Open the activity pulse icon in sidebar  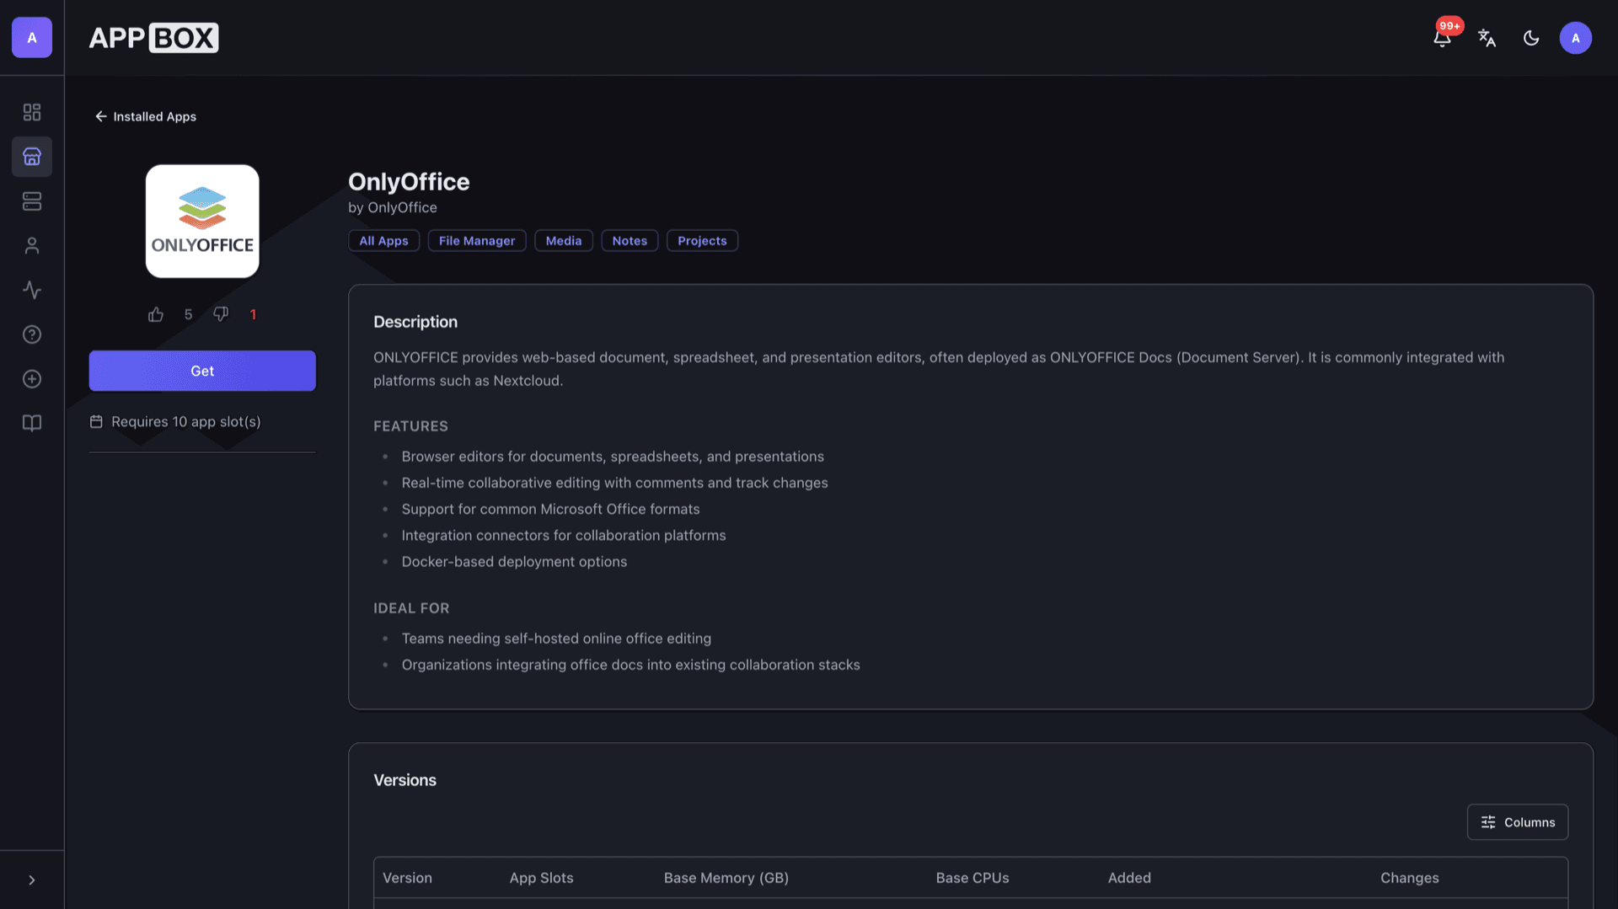32,290
